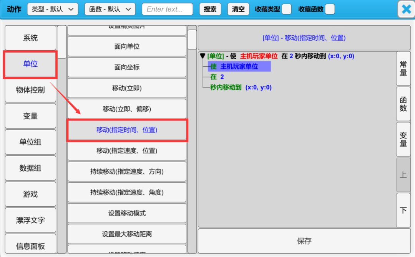This screenshot has height=257, width=415.
Task: Select 主机玩家单位 parameter in tree
Action: click(x=239, y=67)
